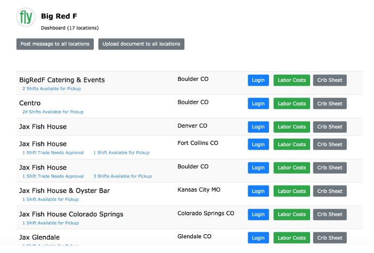Open Jax Boulder Shift Trade Needs Approval
Viewport: 374px width, 253px height.
[53, 176]
